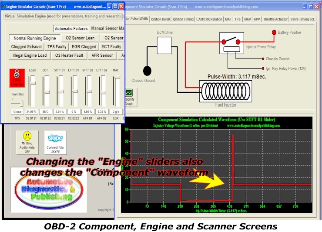The height and width of the screenshot is (232, 322).
Task: Click the red Lock Controls icon
Action: tap(17, 78)
